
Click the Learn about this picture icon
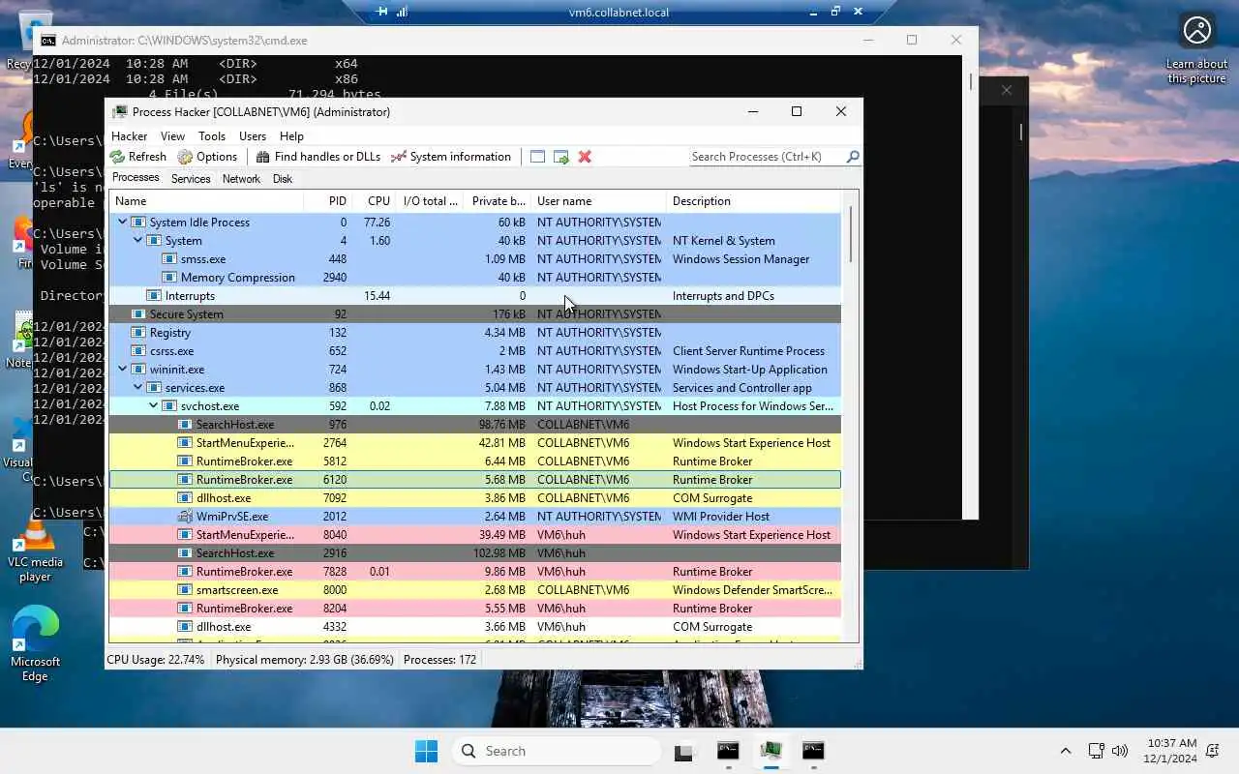coord(1197,48)
